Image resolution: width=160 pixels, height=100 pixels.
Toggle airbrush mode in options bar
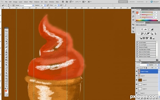point(61,5)
